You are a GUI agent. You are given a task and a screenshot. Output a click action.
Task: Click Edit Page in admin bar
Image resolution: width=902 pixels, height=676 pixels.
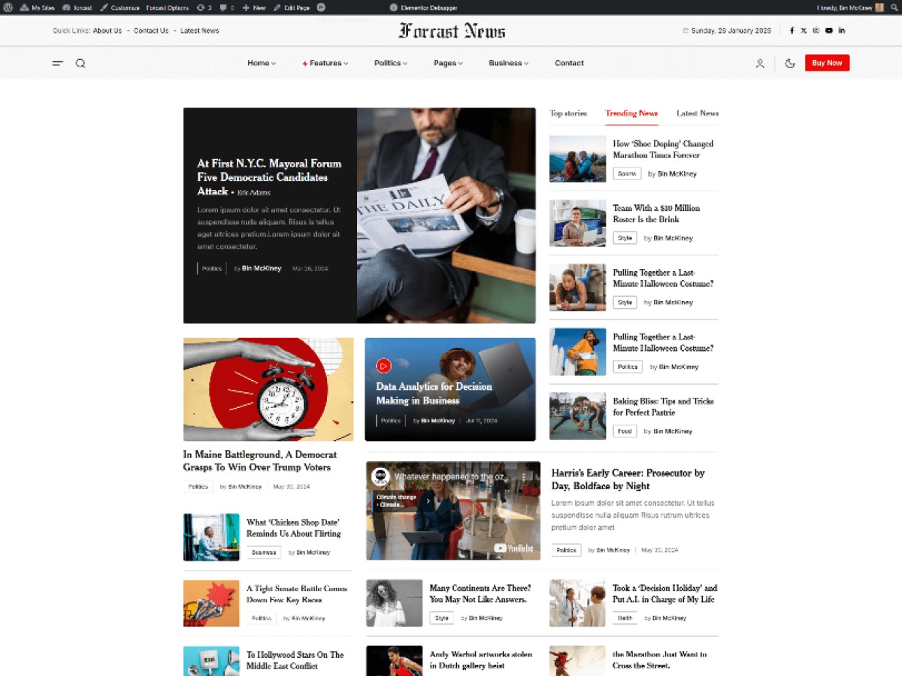point(291,8)
